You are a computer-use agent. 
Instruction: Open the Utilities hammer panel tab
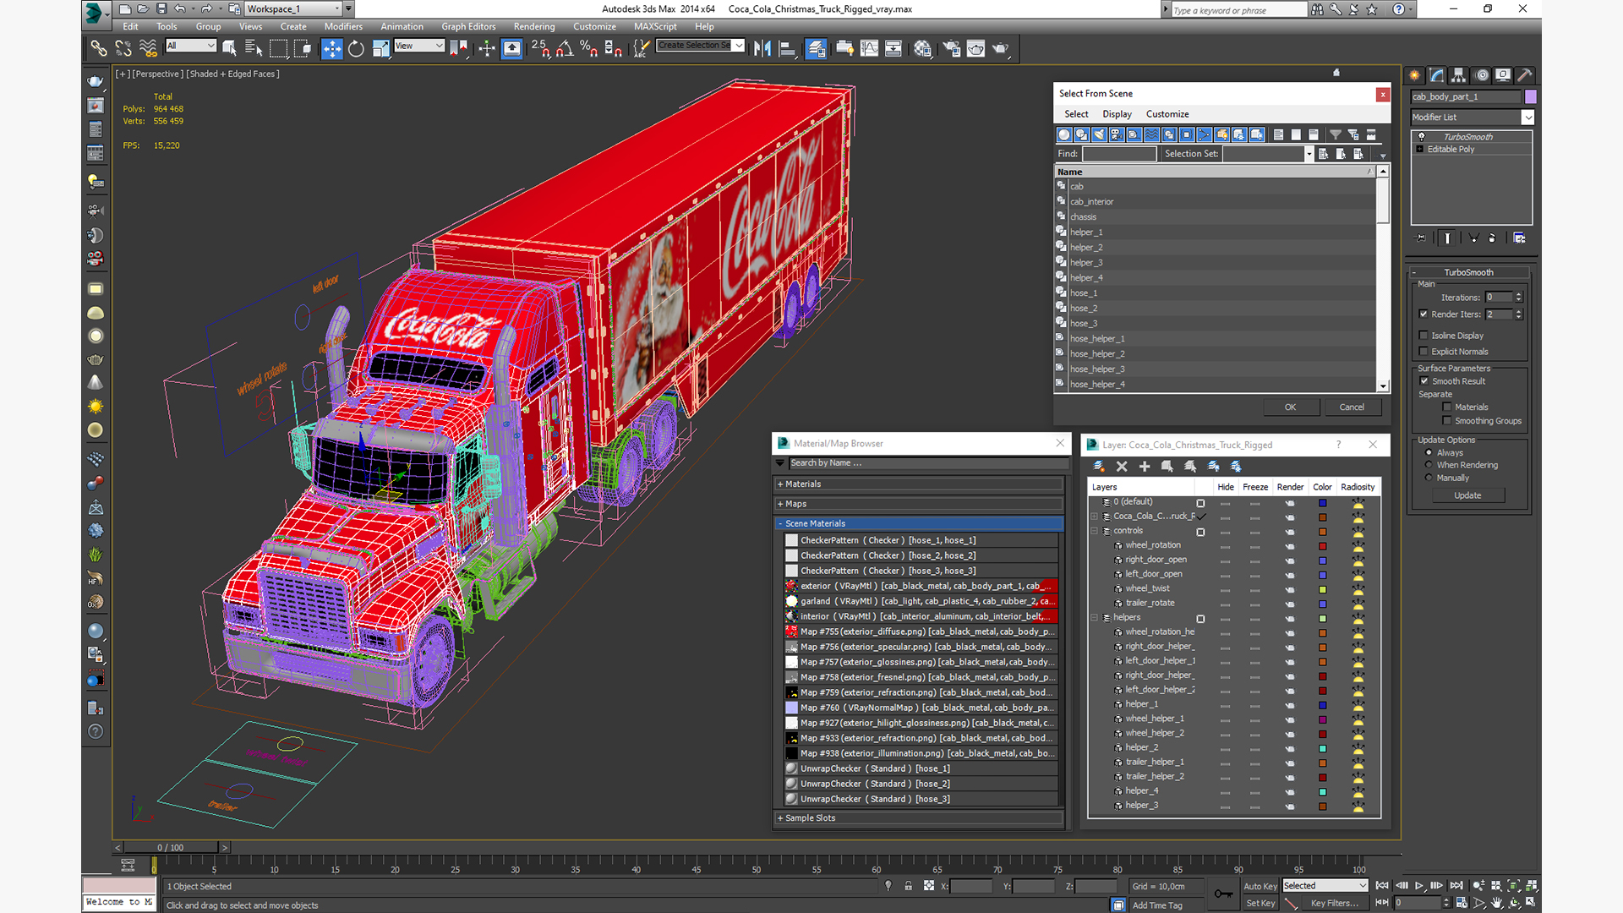(x=1525, y=75)
